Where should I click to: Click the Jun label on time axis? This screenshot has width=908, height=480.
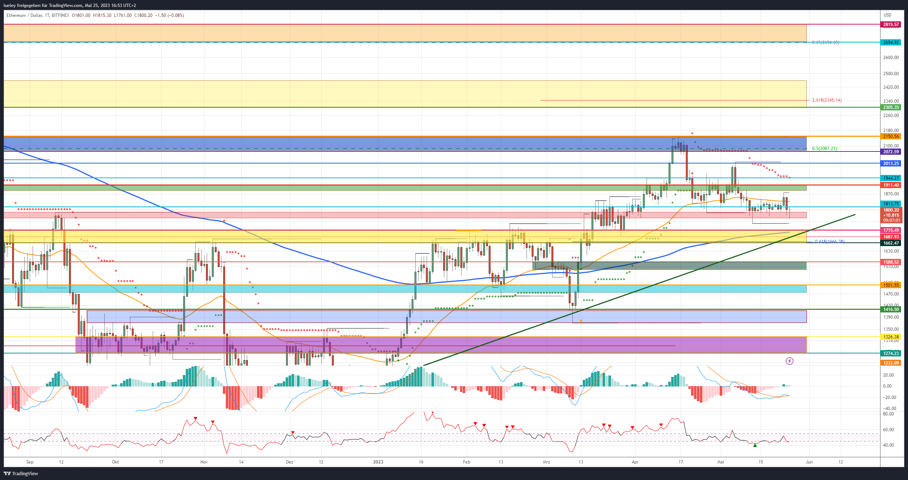coord(809,462)
